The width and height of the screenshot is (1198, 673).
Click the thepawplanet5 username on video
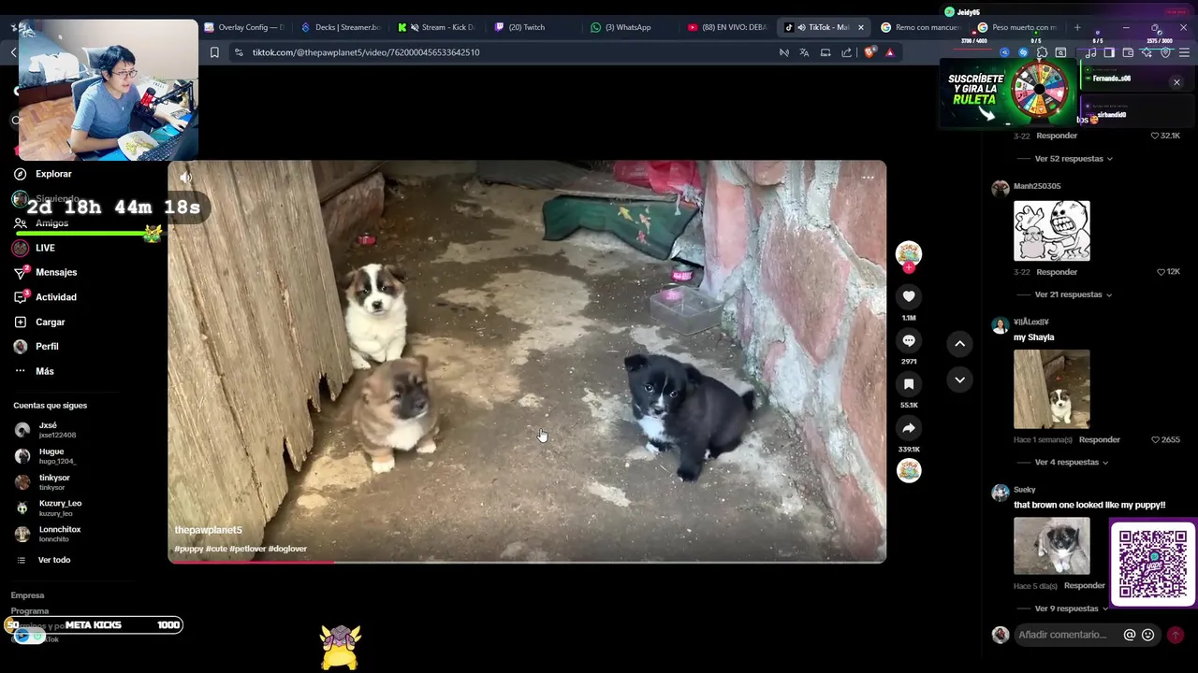208,530
